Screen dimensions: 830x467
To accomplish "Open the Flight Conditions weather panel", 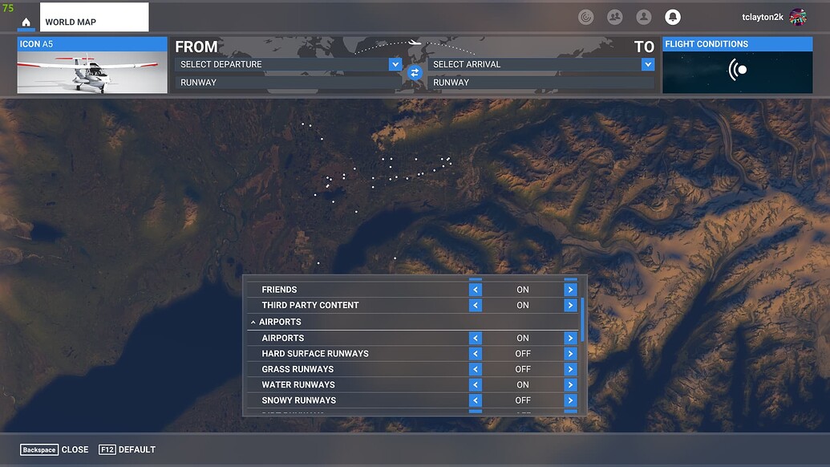I will 737,68.
